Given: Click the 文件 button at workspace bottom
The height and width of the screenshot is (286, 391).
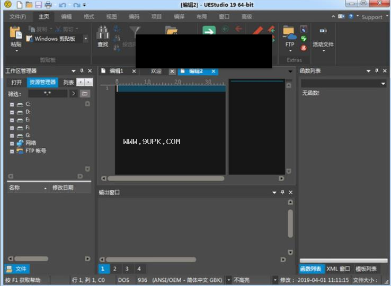Looking at the screenshot, I should point(17,269).
